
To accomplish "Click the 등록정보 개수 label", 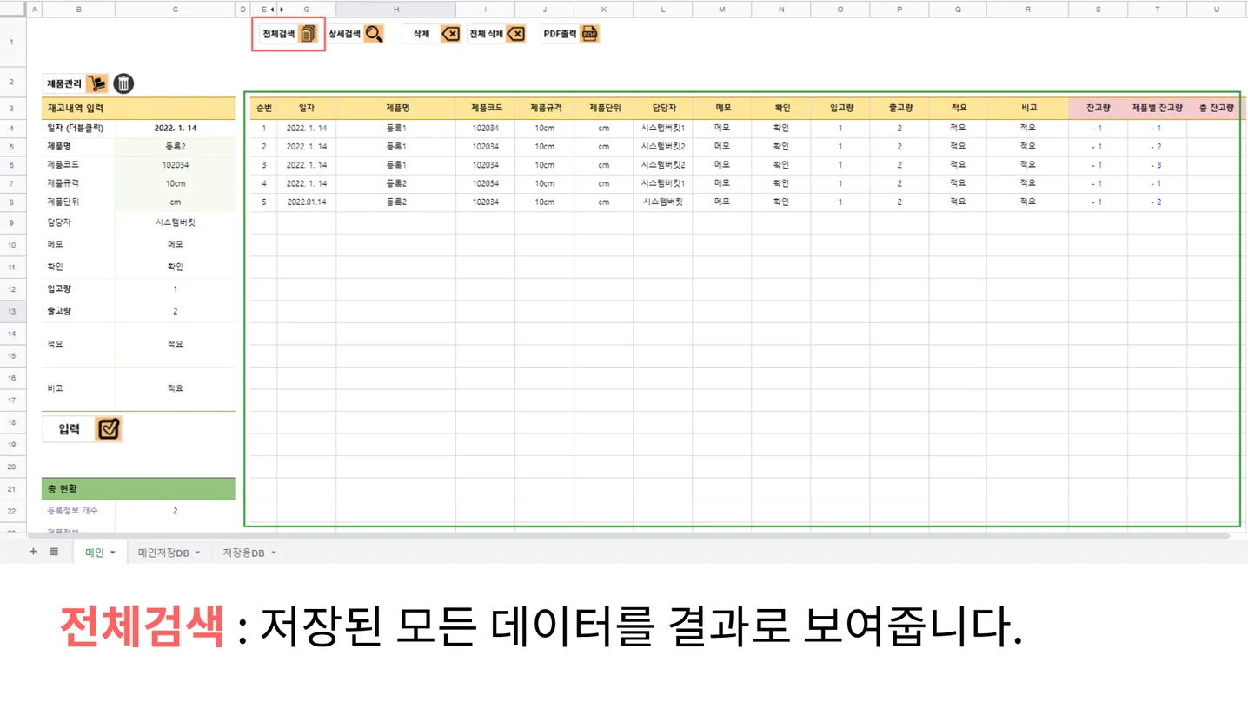I will (x=72, y=511).
